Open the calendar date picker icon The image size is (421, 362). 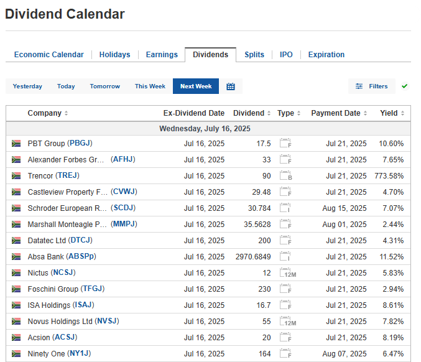point(230,86)
